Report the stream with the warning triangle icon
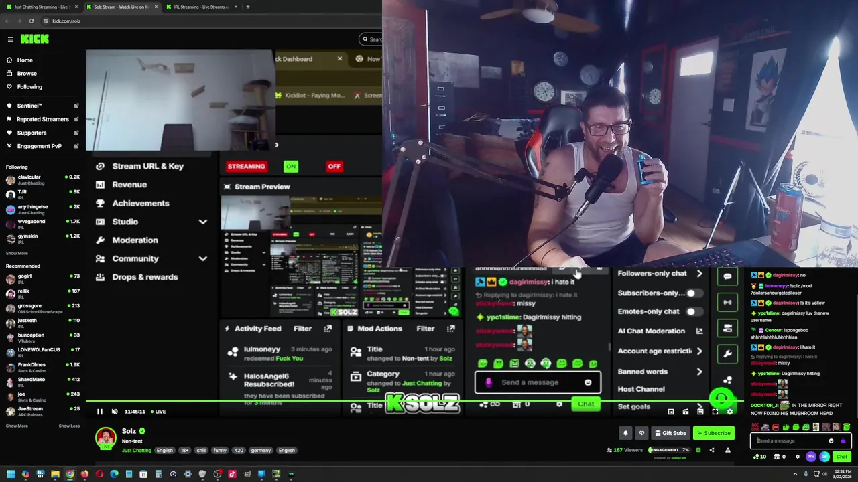858x482 pixels. click(x=728, y=450)
